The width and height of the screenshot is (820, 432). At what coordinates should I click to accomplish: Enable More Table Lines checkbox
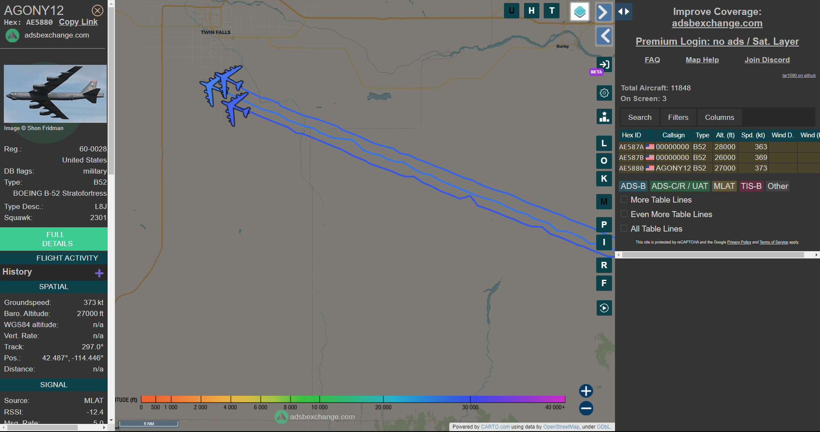[x=624, y=200]
